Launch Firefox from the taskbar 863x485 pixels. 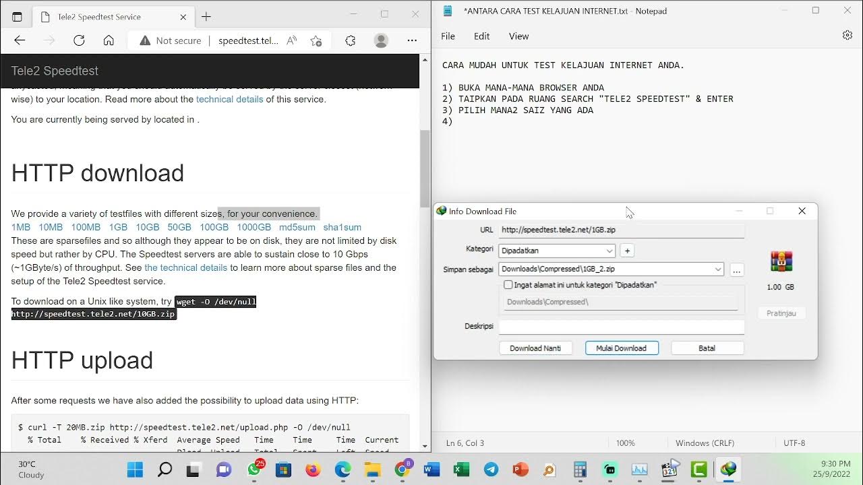pyautogui.click(x=312, y=470)
